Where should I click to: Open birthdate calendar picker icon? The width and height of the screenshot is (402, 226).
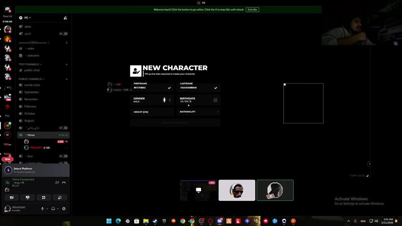pyautogui.click(x=215, y=100)
